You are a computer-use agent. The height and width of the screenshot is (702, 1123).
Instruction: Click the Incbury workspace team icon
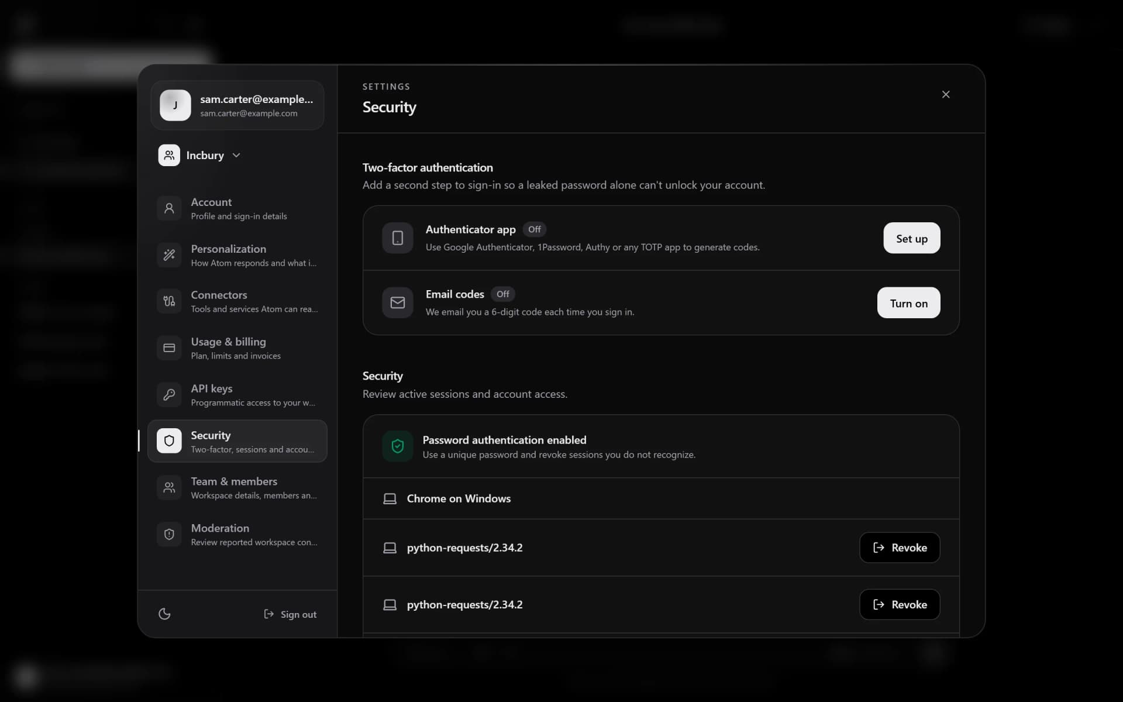point(169,155)
